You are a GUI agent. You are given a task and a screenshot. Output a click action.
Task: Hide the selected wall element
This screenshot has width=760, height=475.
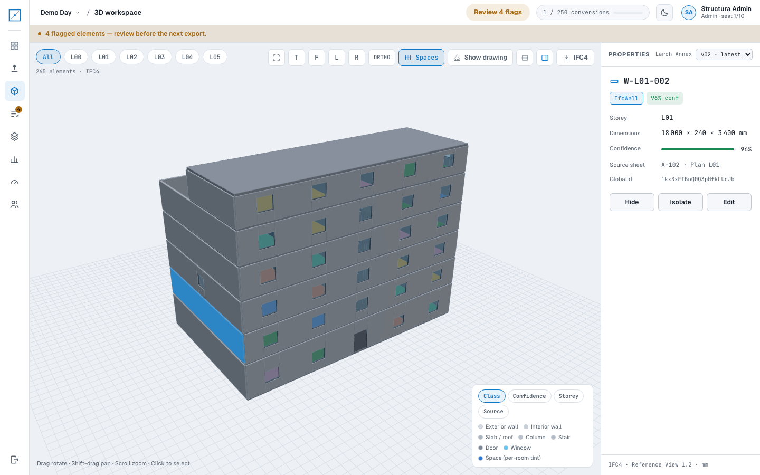[632, 202]
